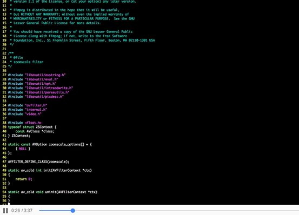This screenshot has height=215, width=299.
Task: Click the "version 2.1 of the License" line
Action: (73, 2)
